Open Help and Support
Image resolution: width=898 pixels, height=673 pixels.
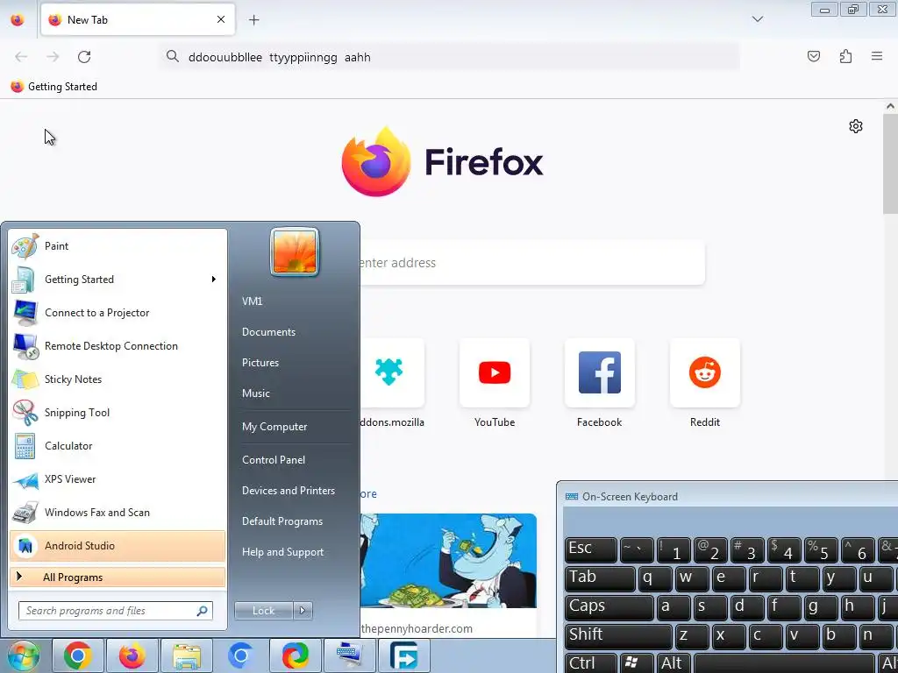tap(282, 552)
